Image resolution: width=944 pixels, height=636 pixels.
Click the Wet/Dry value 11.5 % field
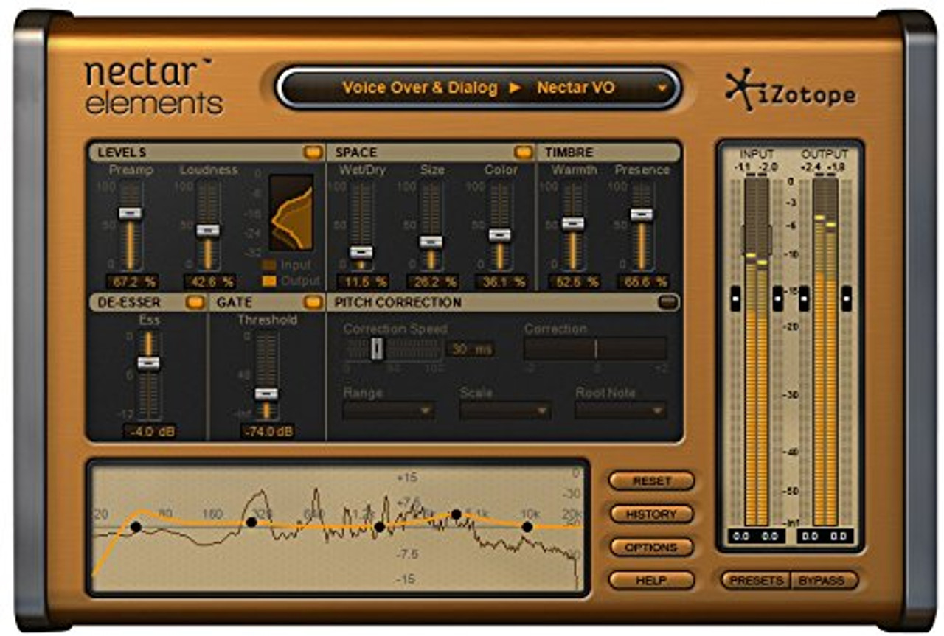(363, 282)
